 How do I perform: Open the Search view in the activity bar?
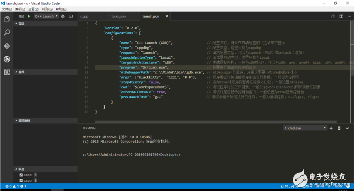pos(7,33)
